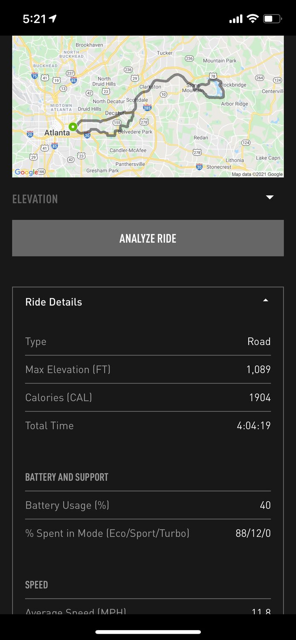The height and width of the screenshot is (640, 296).
Task: Tap the battery status icon
Action: 272,19
